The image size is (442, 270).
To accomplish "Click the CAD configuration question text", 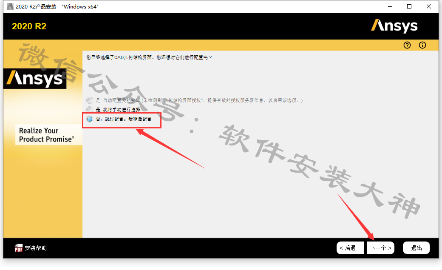I will click(149, 57).
